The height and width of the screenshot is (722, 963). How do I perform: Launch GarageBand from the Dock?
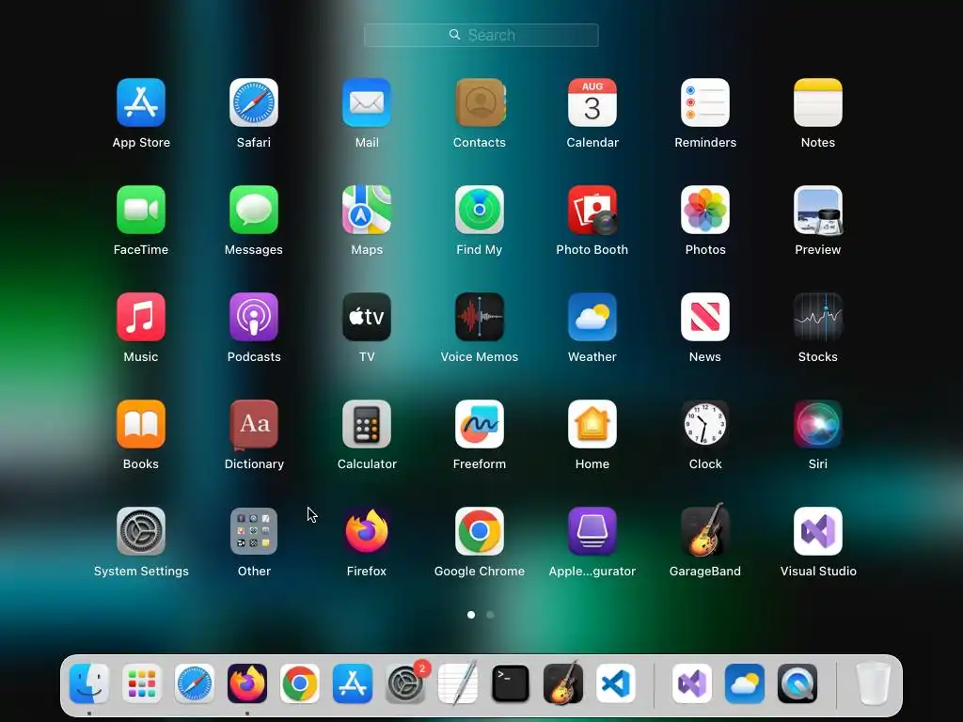pos(563,683)
